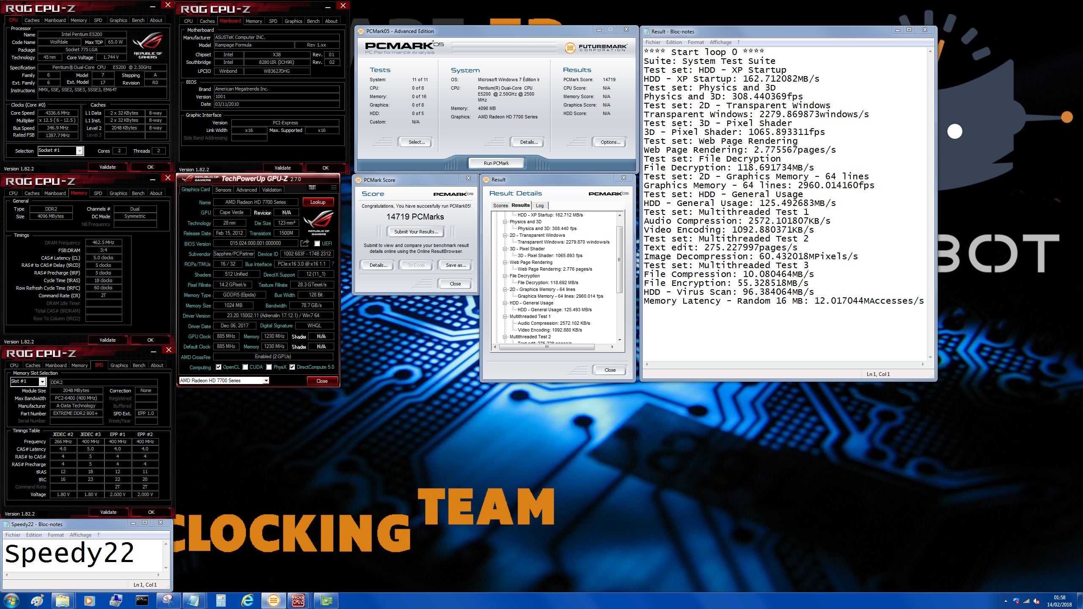Screen dimensions: 1083x609
Task: Toggle the PhysX checkbox in GPU-Z
Action: [x=269, y=367]
